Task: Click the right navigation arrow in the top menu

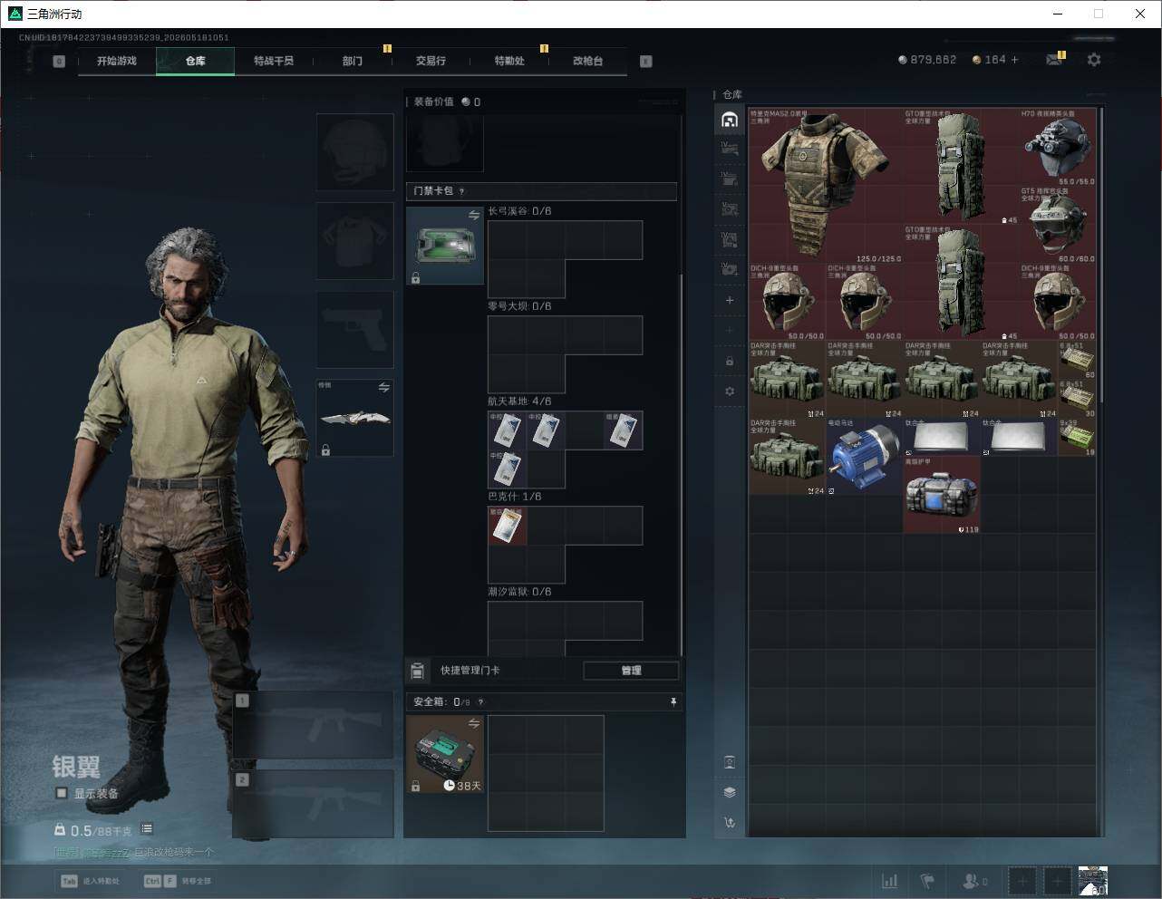Action: coord(645,62)
